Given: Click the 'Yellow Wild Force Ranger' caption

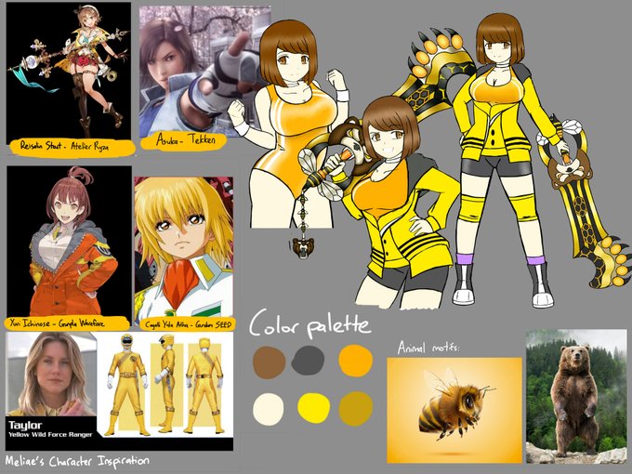Looking at the screenshot, I should point(50,435).
